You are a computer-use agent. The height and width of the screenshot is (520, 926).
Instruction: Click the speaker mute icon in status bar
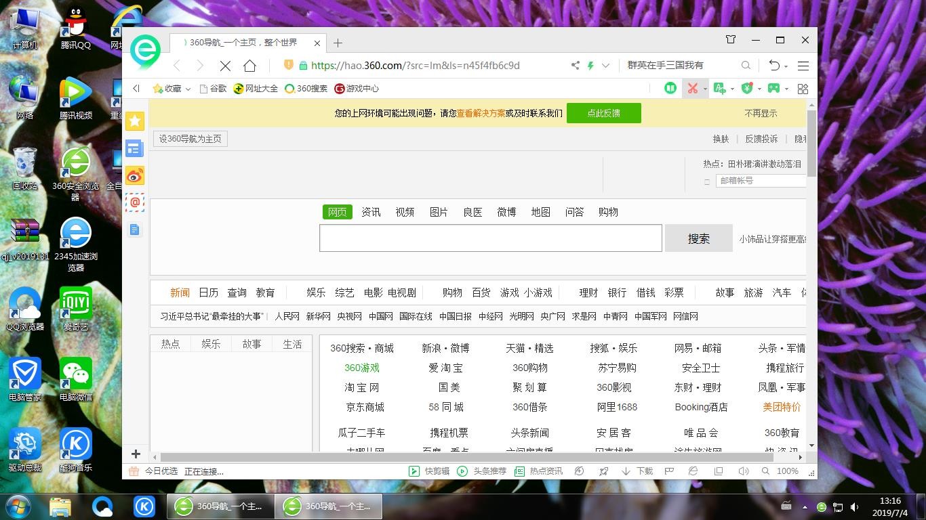click(743, 471)
